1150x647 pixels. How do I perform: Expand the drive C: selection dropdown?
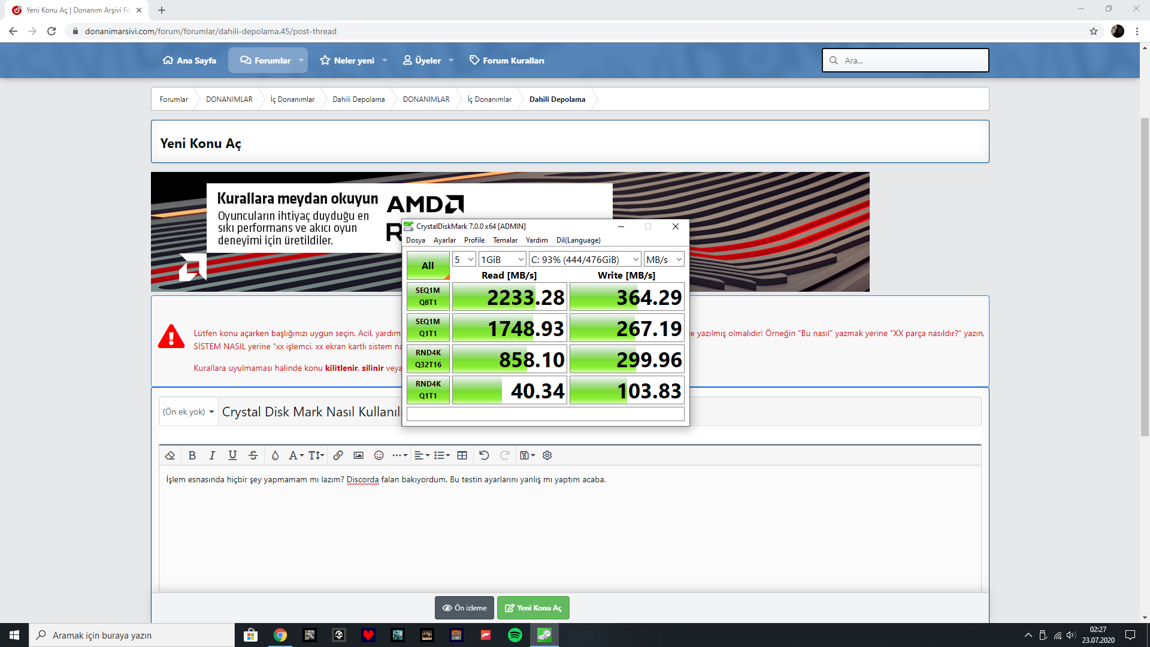(x=585, y=259)
